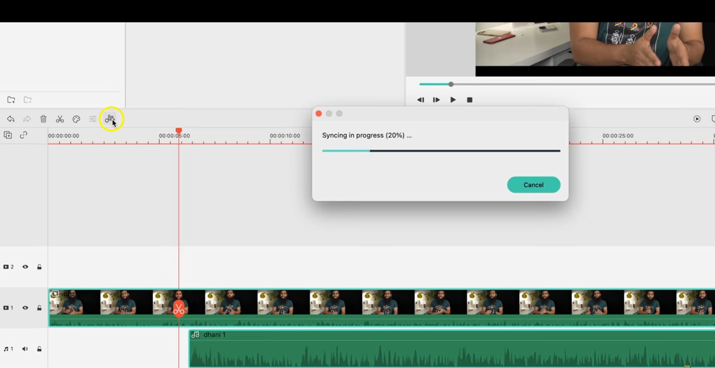Click the Delete trash icon
This screenshot has width=715, height=368.
(x=43, y=119)
